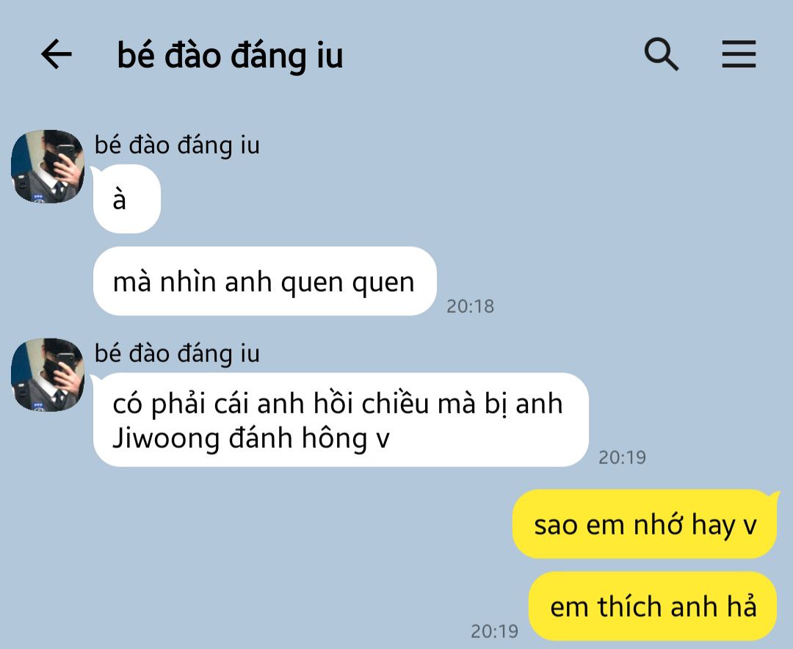793x649 pixels.
Task: Select the message bubble à
Action: (x=126, y=199)
